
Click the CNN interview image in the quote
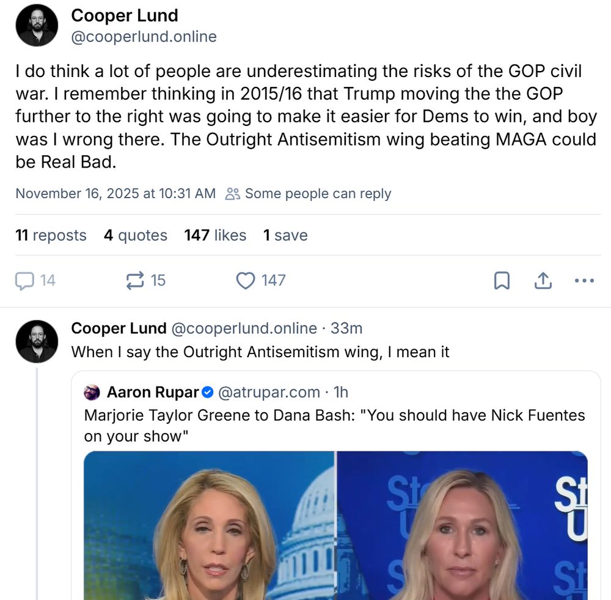pyautogui.click(x=335, y=526)
